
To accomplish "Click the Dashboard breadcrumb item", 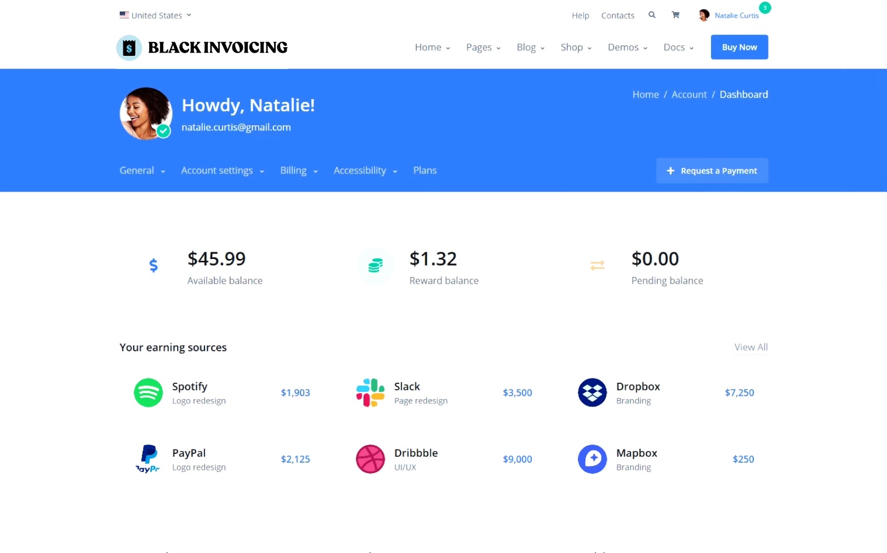I will [744, 95].
